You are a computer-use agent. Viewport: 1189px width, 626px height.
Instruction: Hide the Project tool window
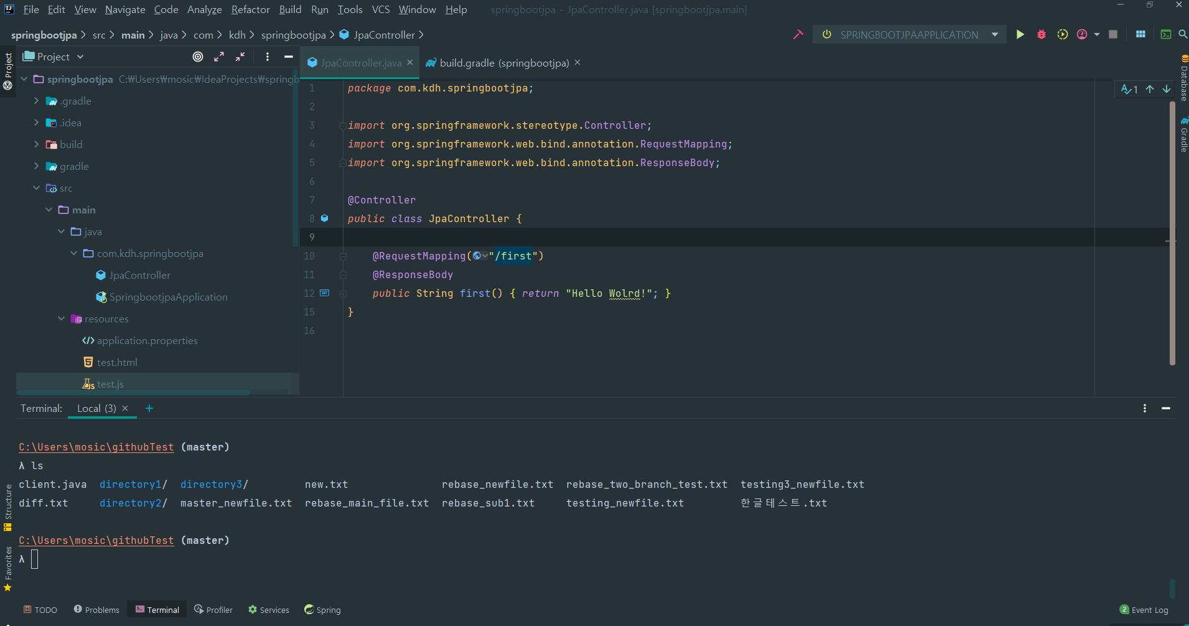click(289, 57)
